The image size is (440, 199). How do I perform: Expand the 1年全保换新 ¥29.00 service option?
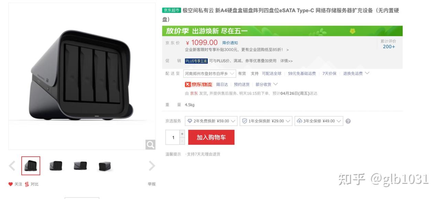point(266,121)
